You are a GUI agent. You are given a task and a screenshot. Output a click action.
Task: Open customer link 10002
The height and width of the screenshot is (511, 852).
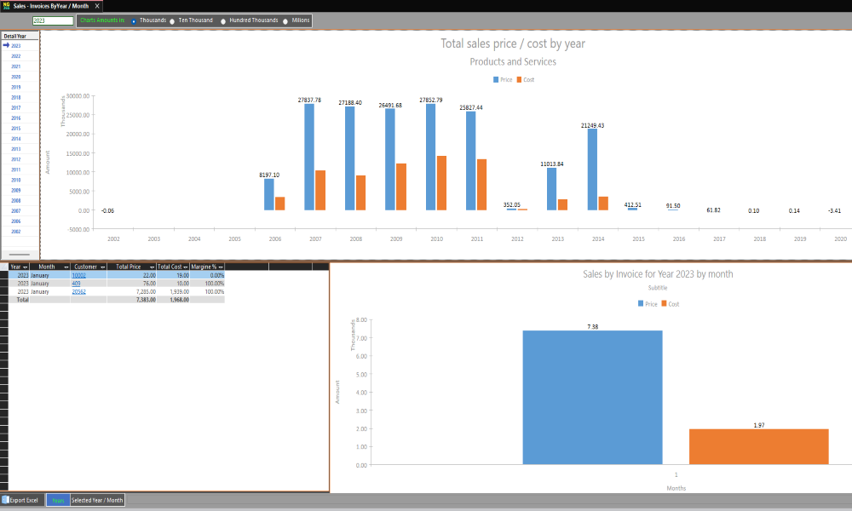[x=78, y=275]
